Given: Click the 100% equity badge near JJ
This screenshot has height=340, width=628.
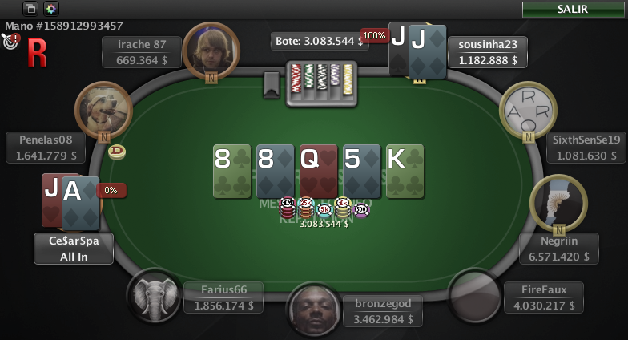Looking at the screenshot, I should coord(374,35).
